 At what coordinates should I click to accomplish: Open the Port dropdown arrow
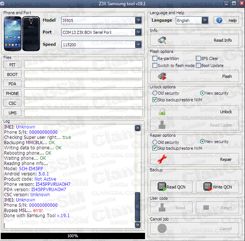click(138, 32)
